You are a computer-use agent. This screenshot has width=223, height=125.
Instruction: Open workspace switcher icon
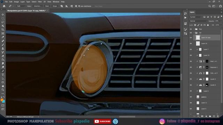pyautogui.click(x=214, y=6)
